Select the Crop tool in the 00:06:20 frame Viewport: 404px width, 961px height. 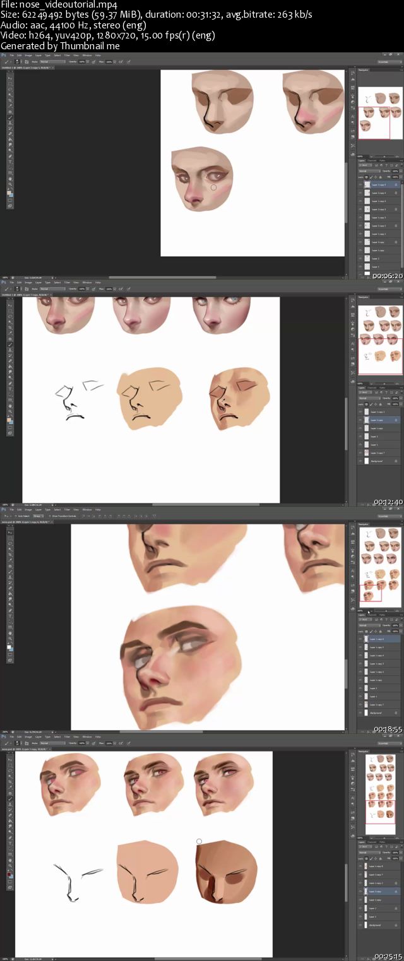coord(10,100)
